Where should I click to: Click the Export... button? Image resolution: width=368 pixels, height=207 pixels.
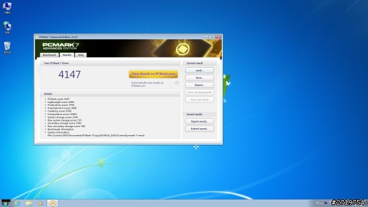200,85
